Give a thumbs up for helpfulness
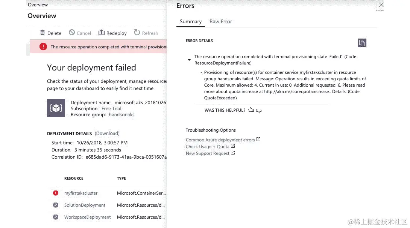 251,110
